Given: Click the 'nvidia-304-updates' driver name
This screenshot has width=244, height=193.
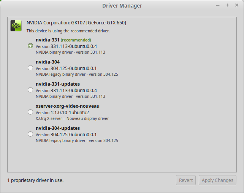Looking at the screenshot, I should point(58,128).
